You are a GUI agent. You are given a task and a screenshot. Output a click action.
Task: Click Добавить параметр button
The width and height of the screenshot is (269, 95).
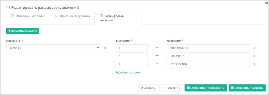[x=23, y=31]
